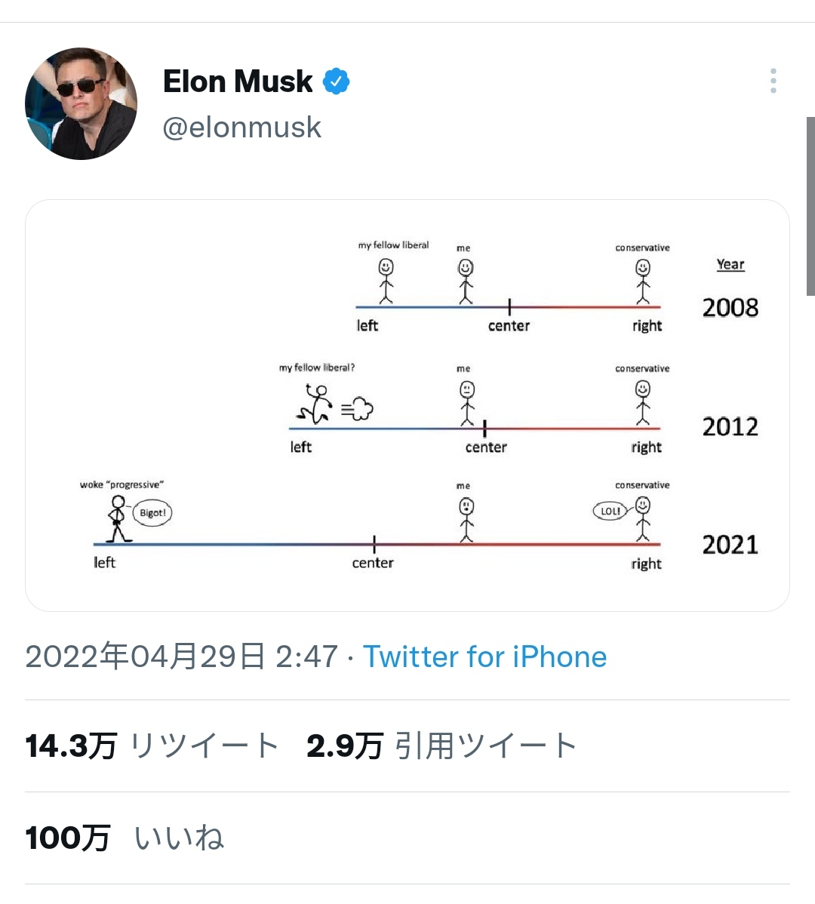
Task: Click the woke "progressive" stick figure
Action: point(117,519)
